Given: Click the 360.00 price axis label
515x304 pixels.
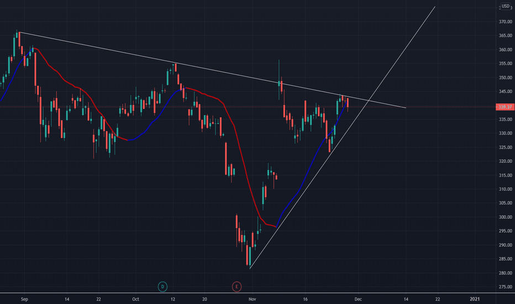Looking at the screenshot, I should pyautogui.click(x=506, y=50).
